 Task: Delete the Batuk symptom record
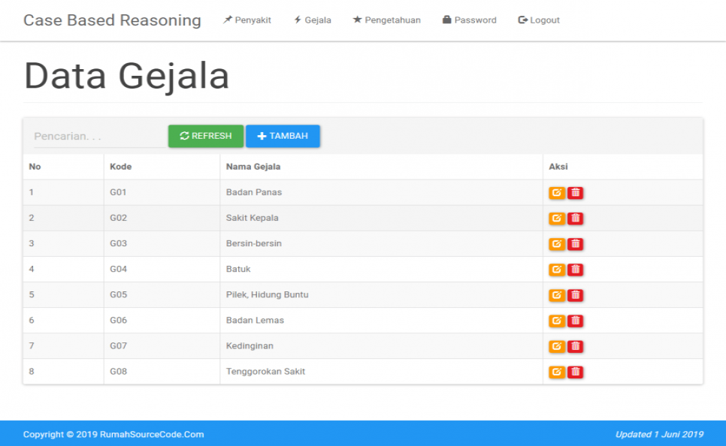coord(574,269)
